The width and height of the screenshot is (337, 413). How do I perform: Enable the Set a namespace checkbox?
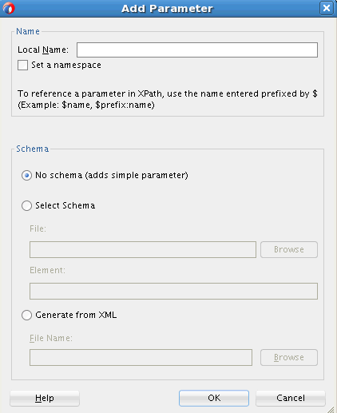[22, 65]
